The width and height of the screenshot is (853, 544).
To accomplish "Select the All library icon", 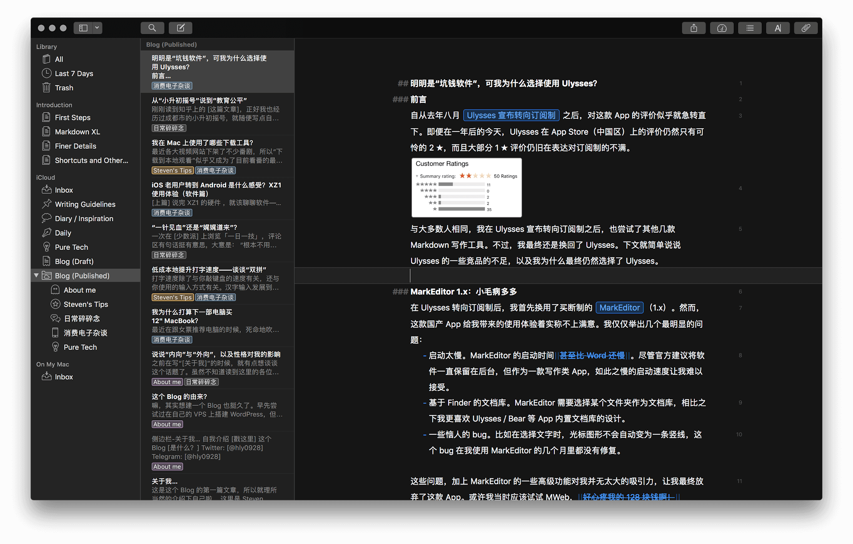I will point(46,59).
